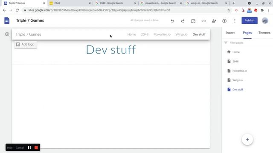Image resolution: width=273 pixels, height=153 pixels.
Task: Click the Google Sites home logo icon
Action: coord(7,21)
